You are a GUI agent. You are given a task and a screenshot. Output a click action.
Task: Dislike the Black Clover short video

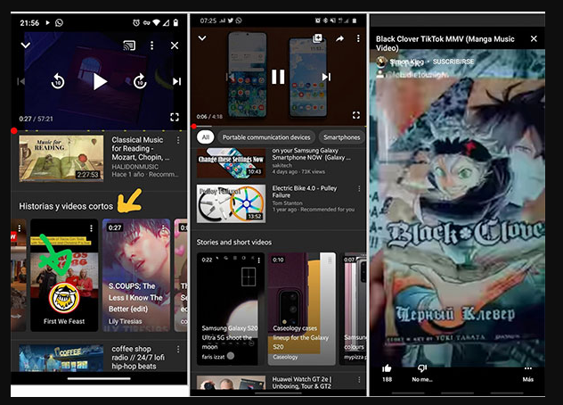(422, 368)
